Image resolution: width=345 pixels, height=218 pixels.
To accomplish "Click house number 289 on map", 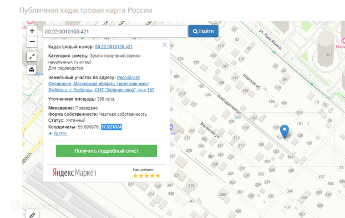I will pos(223,194).
